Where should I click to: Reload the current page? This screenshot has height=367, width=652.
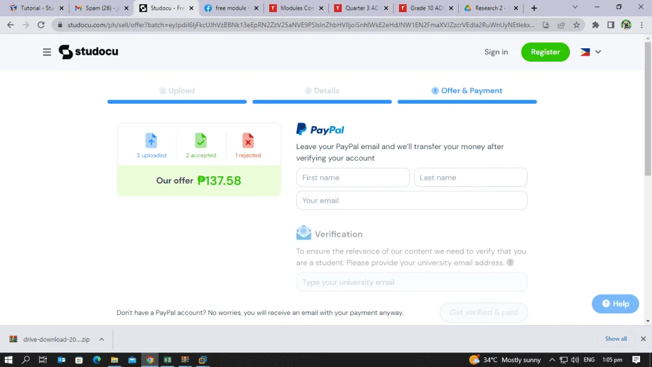coord(41,25)
